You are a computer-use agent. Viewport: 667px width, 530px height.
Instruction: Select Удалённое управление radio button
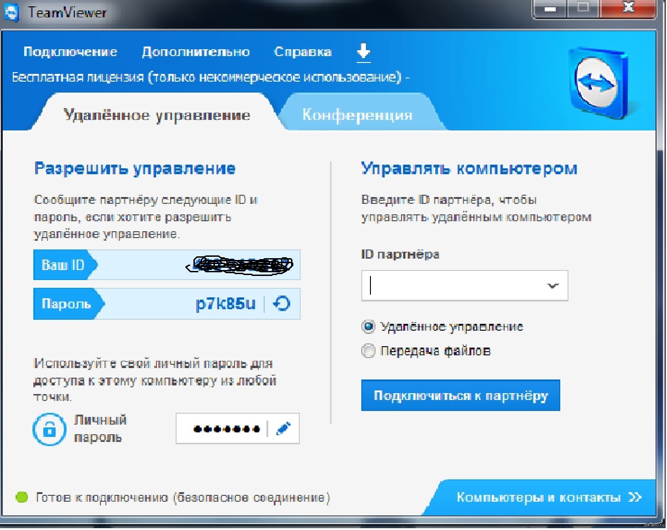368,327
